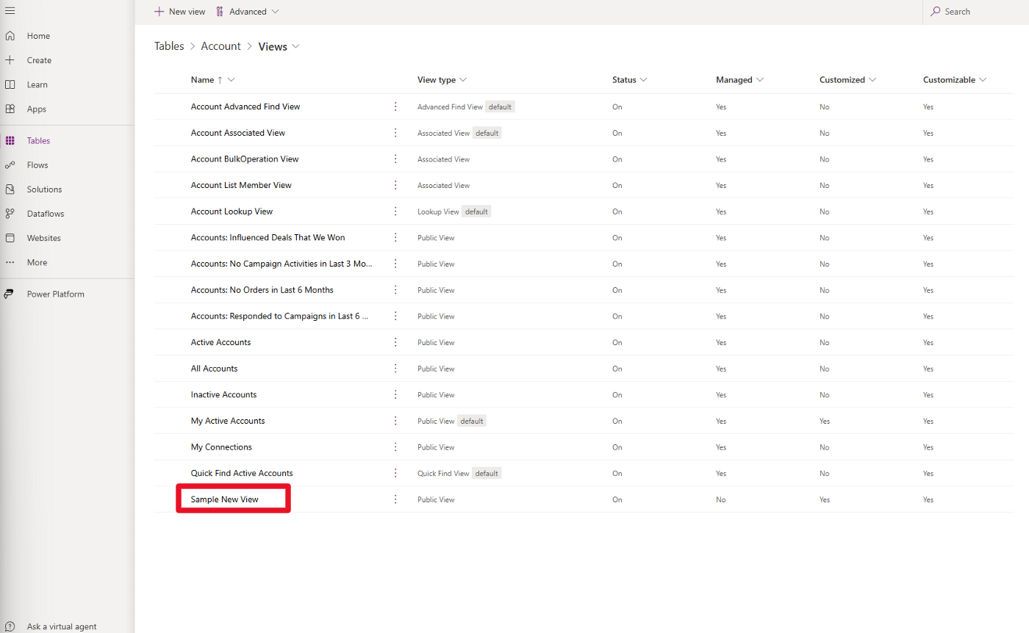1029x633 pixels.
Task: Click the Create plus icon in sidebar
Action: (10, 60)
